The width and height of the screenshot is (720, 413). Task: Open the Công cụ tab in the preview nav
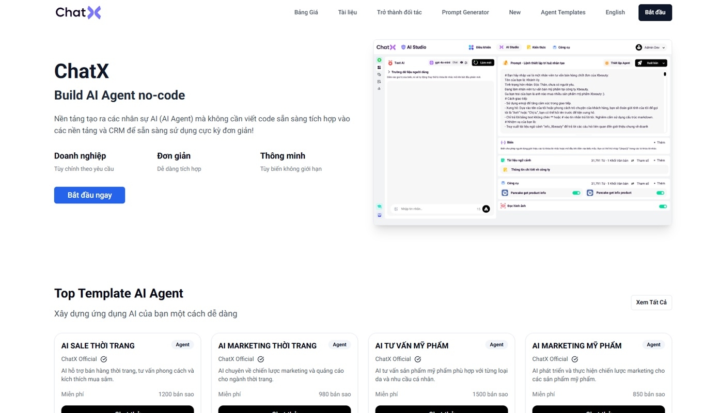point(561,47)
